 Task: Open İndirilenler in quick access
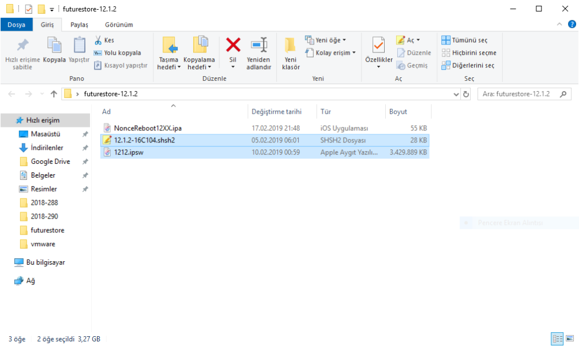[x=47, y=148]
